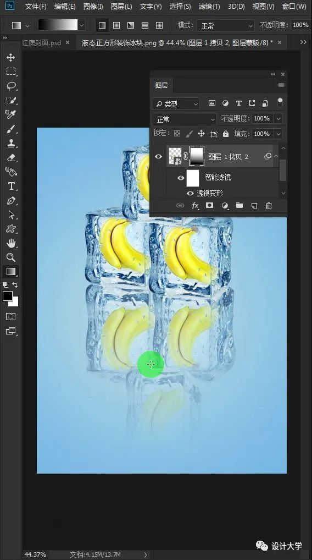Toggle layer filtering on or off
Image resolution: width=312 pixels, height=560 pixels.
click(x=280, y=102)
